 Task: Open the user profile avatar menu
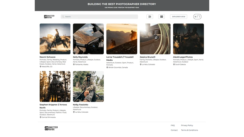[x=197, y=17]
